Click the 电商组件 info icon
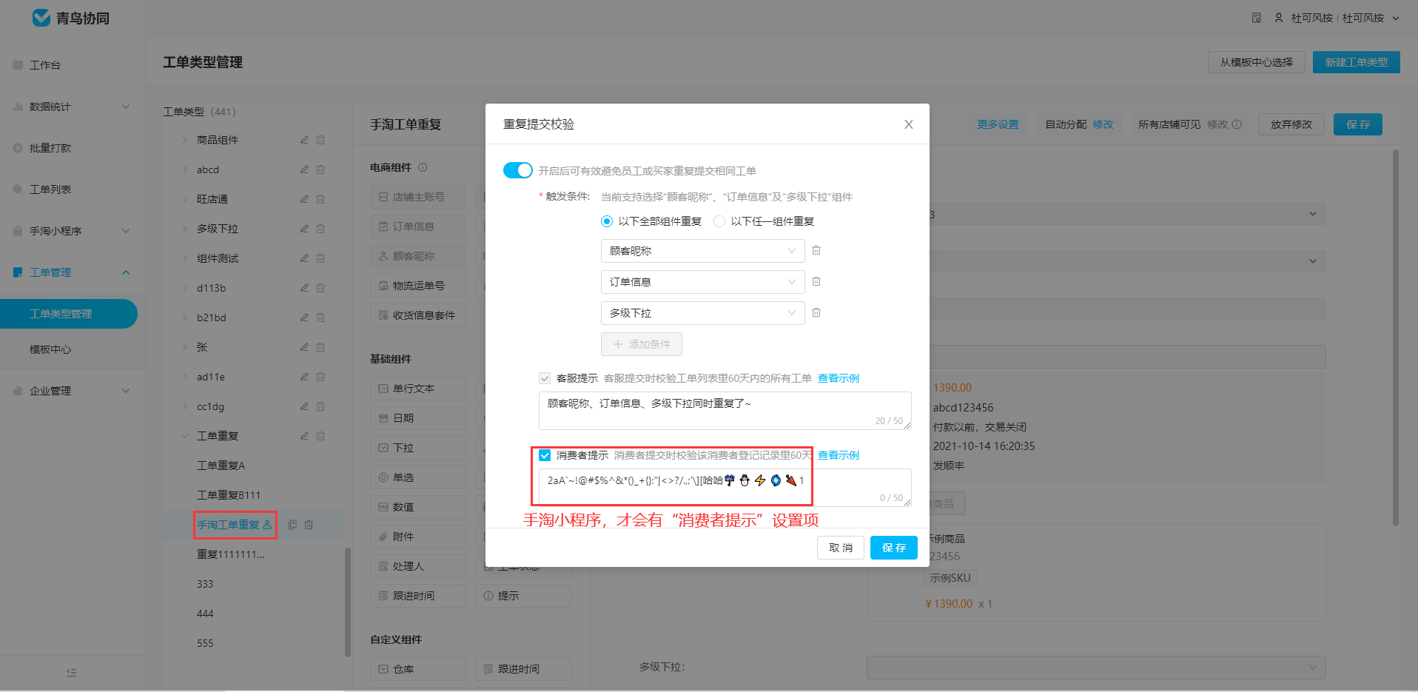Screen dimensions: 1418x692 [x=423, y=167]
